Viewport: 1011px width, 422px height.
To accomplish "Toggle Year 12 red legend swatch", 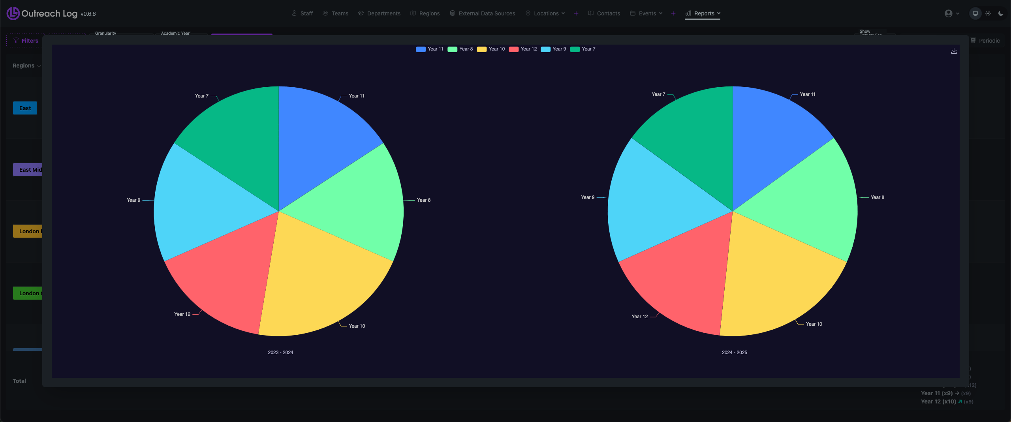I will click(513, 49).
